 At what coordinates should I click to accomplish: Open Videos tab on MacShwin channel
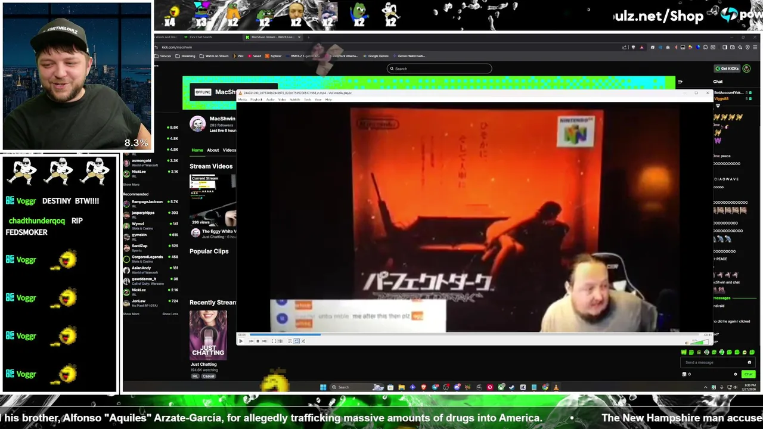pos(229,150)
